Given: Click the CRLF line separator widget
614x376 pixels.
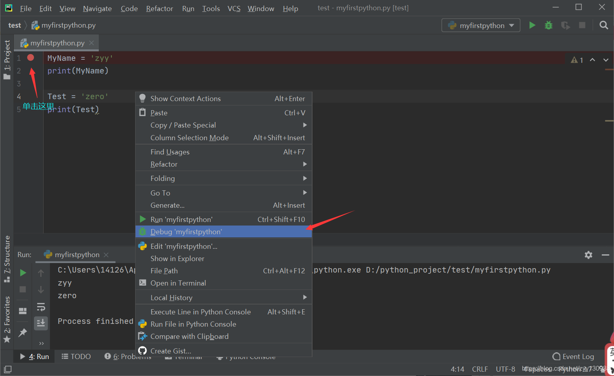Looking at the screenshot, I should click(x=480, y=369).
